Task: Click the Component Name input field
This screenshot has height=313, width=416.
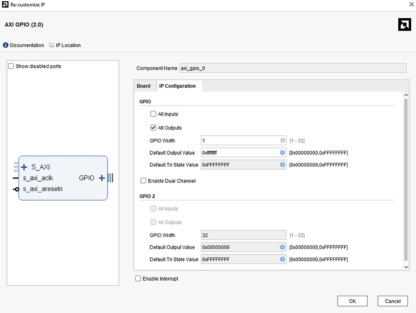Action: click(292, 68)
